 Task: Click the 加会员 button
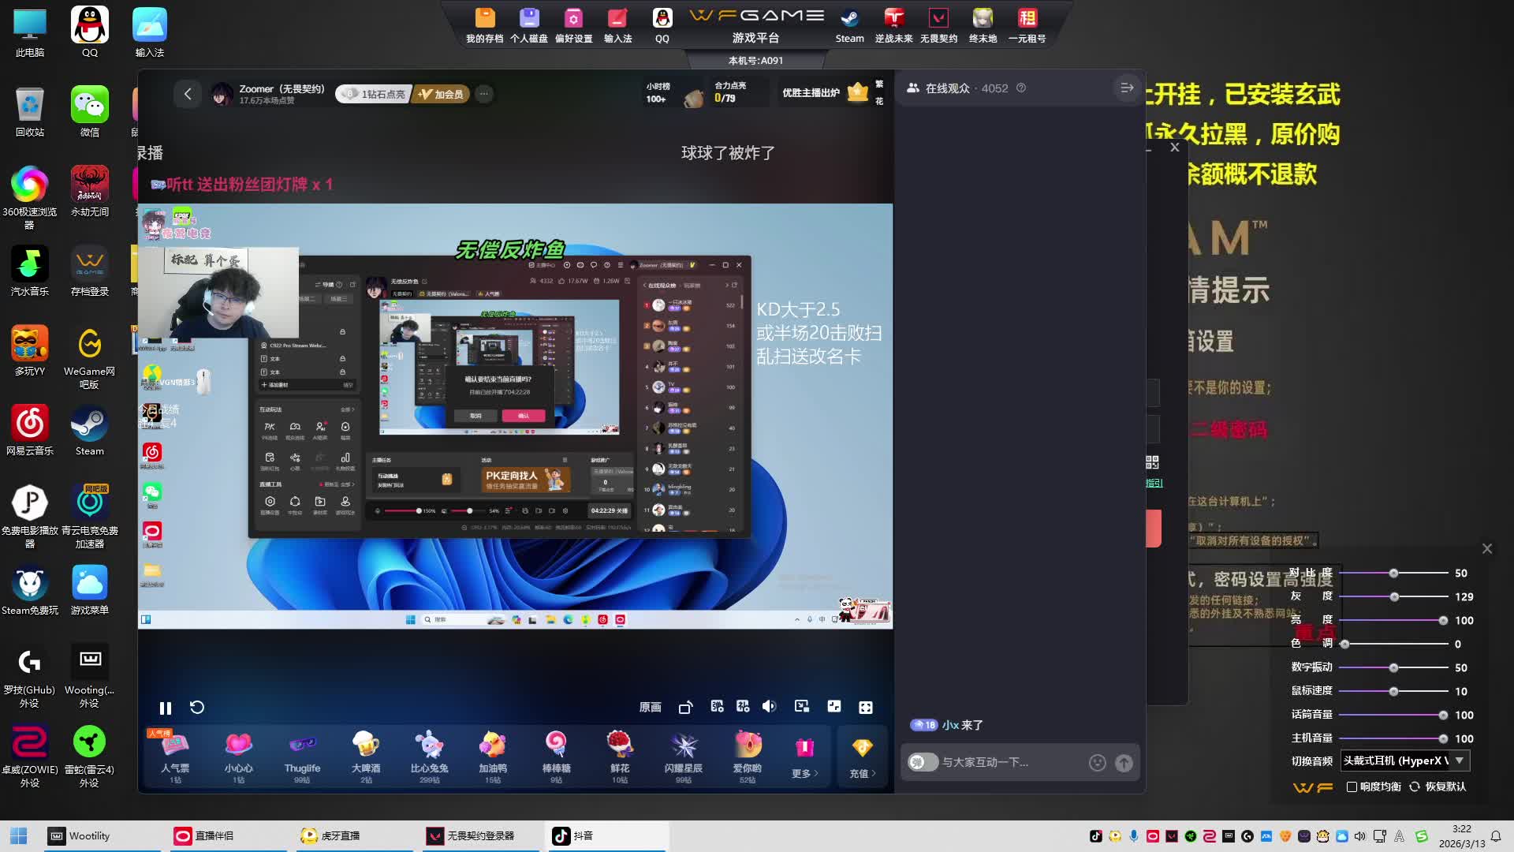point(441,94)
